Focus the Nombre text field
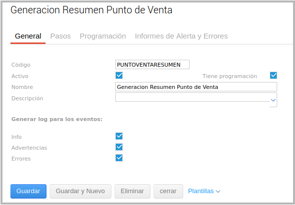 196,87
